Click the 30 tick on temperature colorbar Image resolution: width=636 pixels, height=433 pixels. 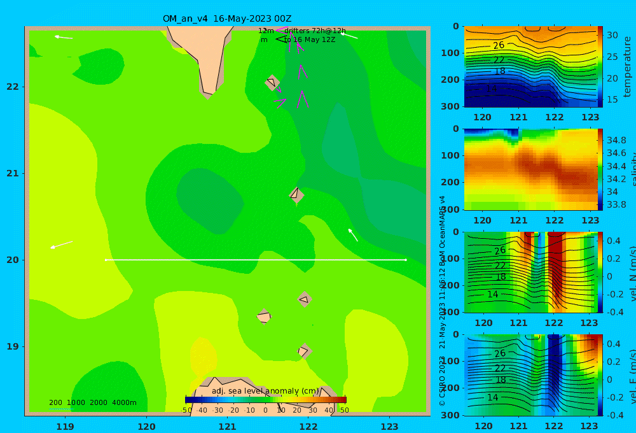click(612, 35)
